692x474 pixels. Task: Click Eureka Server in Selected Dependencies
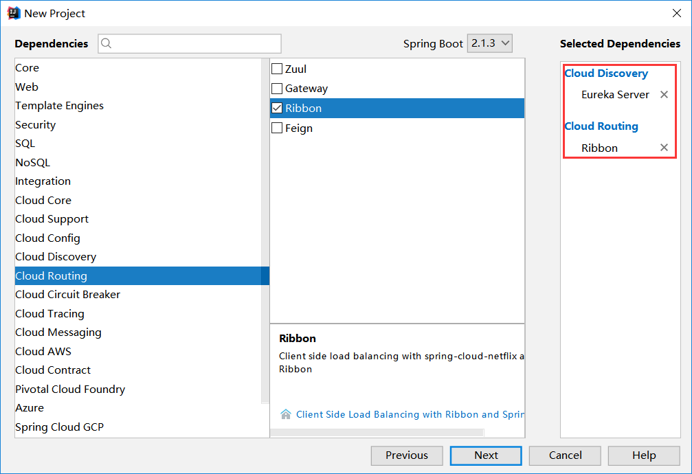tap(615, 94)
